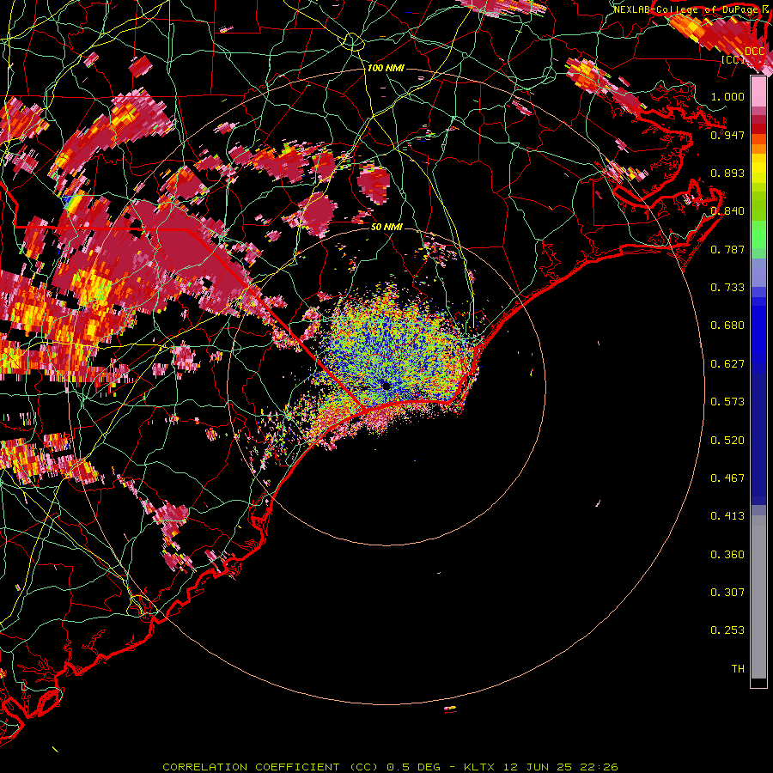Select the 0.840 color scale label
Screen dimensions: 773x773
[x=727, y=211]
